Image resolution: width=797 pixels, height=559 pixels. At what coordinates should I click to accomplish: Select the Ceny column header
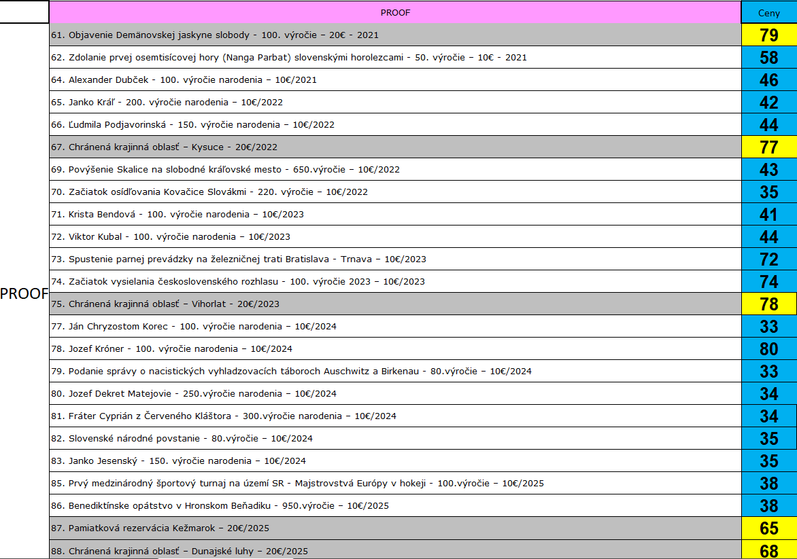[768, 13]
